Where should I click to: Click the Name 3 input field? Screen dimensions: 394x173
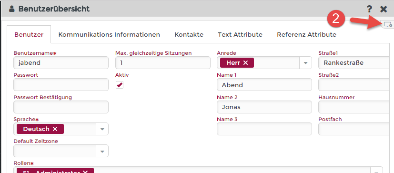264,129
